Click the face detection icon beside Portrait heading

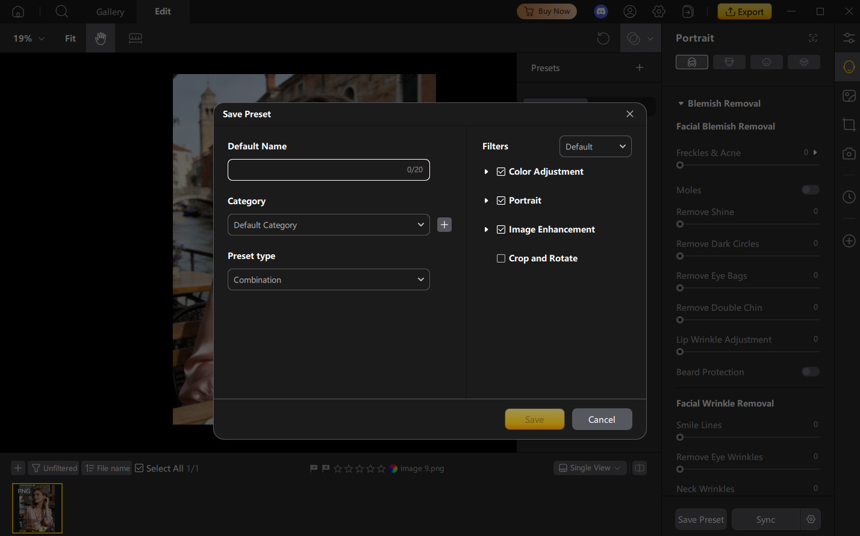[x=813, y=38]
